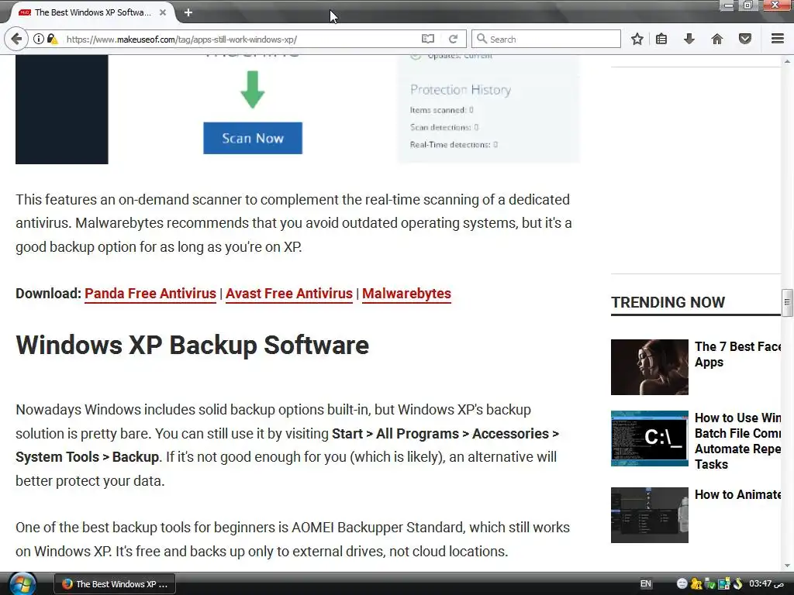The image size is (794, 595).
Task: Close the 'The Best Windows XP Softwa...' tab
Action: pyautogui.click(x=163, y=12)
